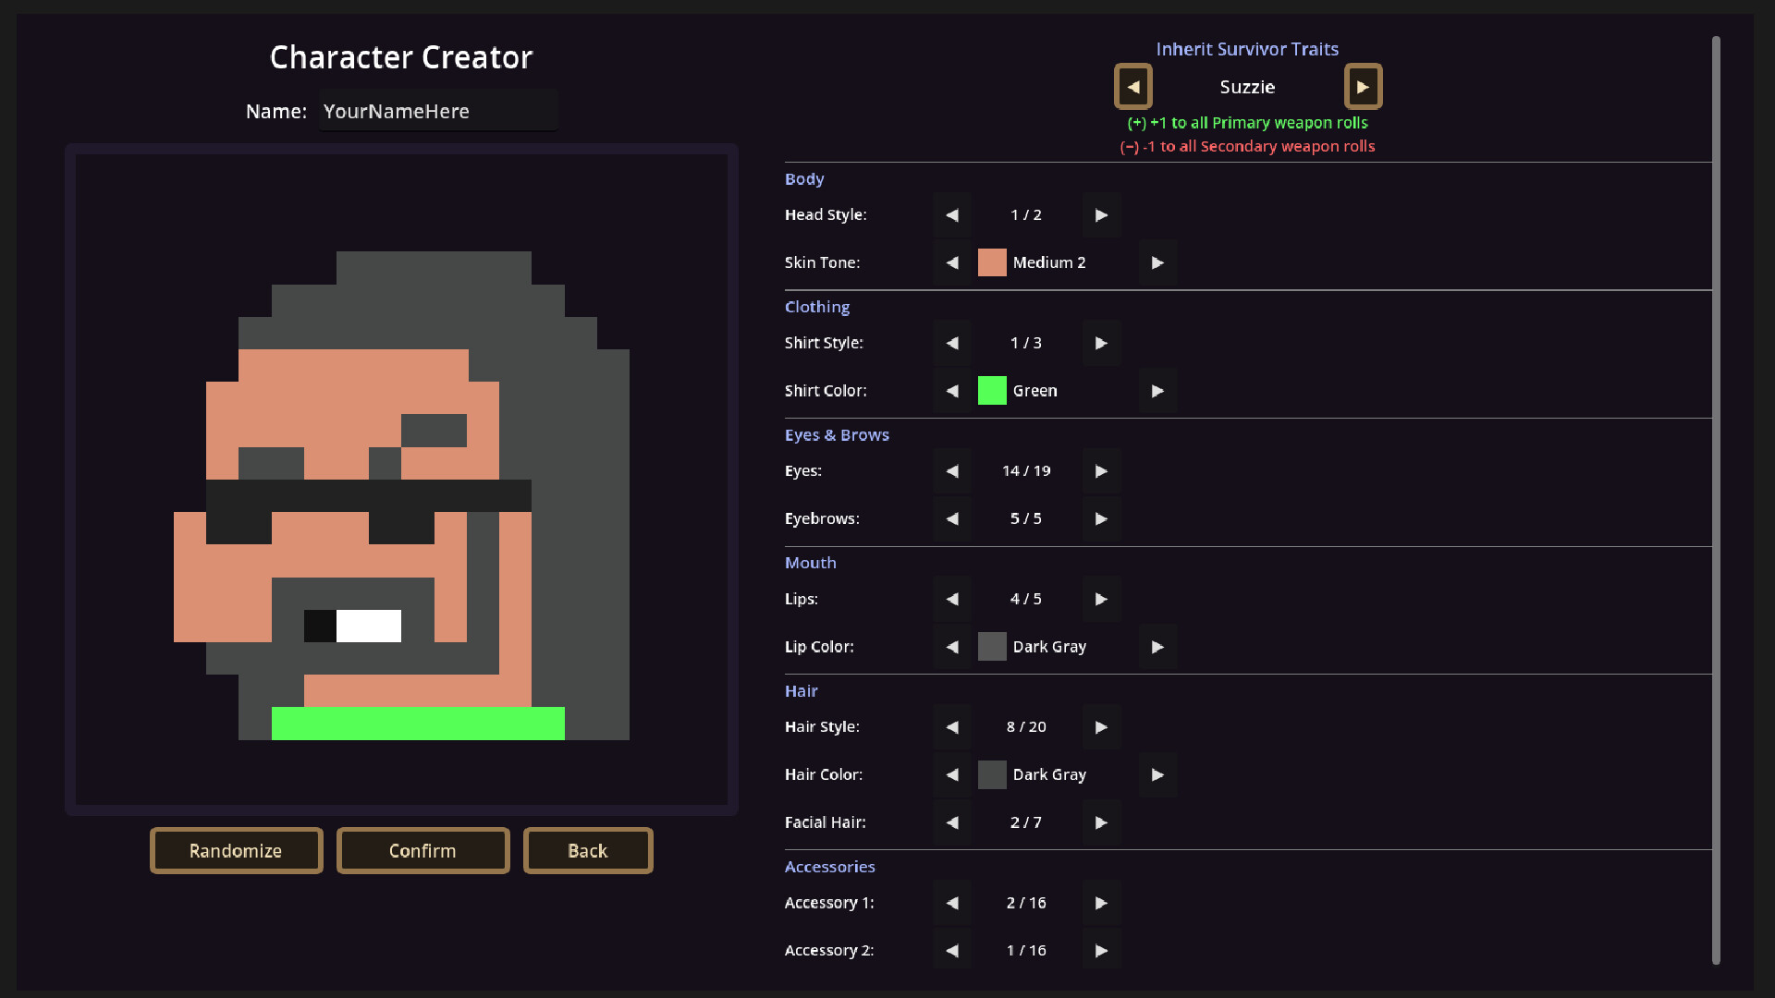Click the Randomize button
Screen dimensions: 1775x998
[237, 851]
